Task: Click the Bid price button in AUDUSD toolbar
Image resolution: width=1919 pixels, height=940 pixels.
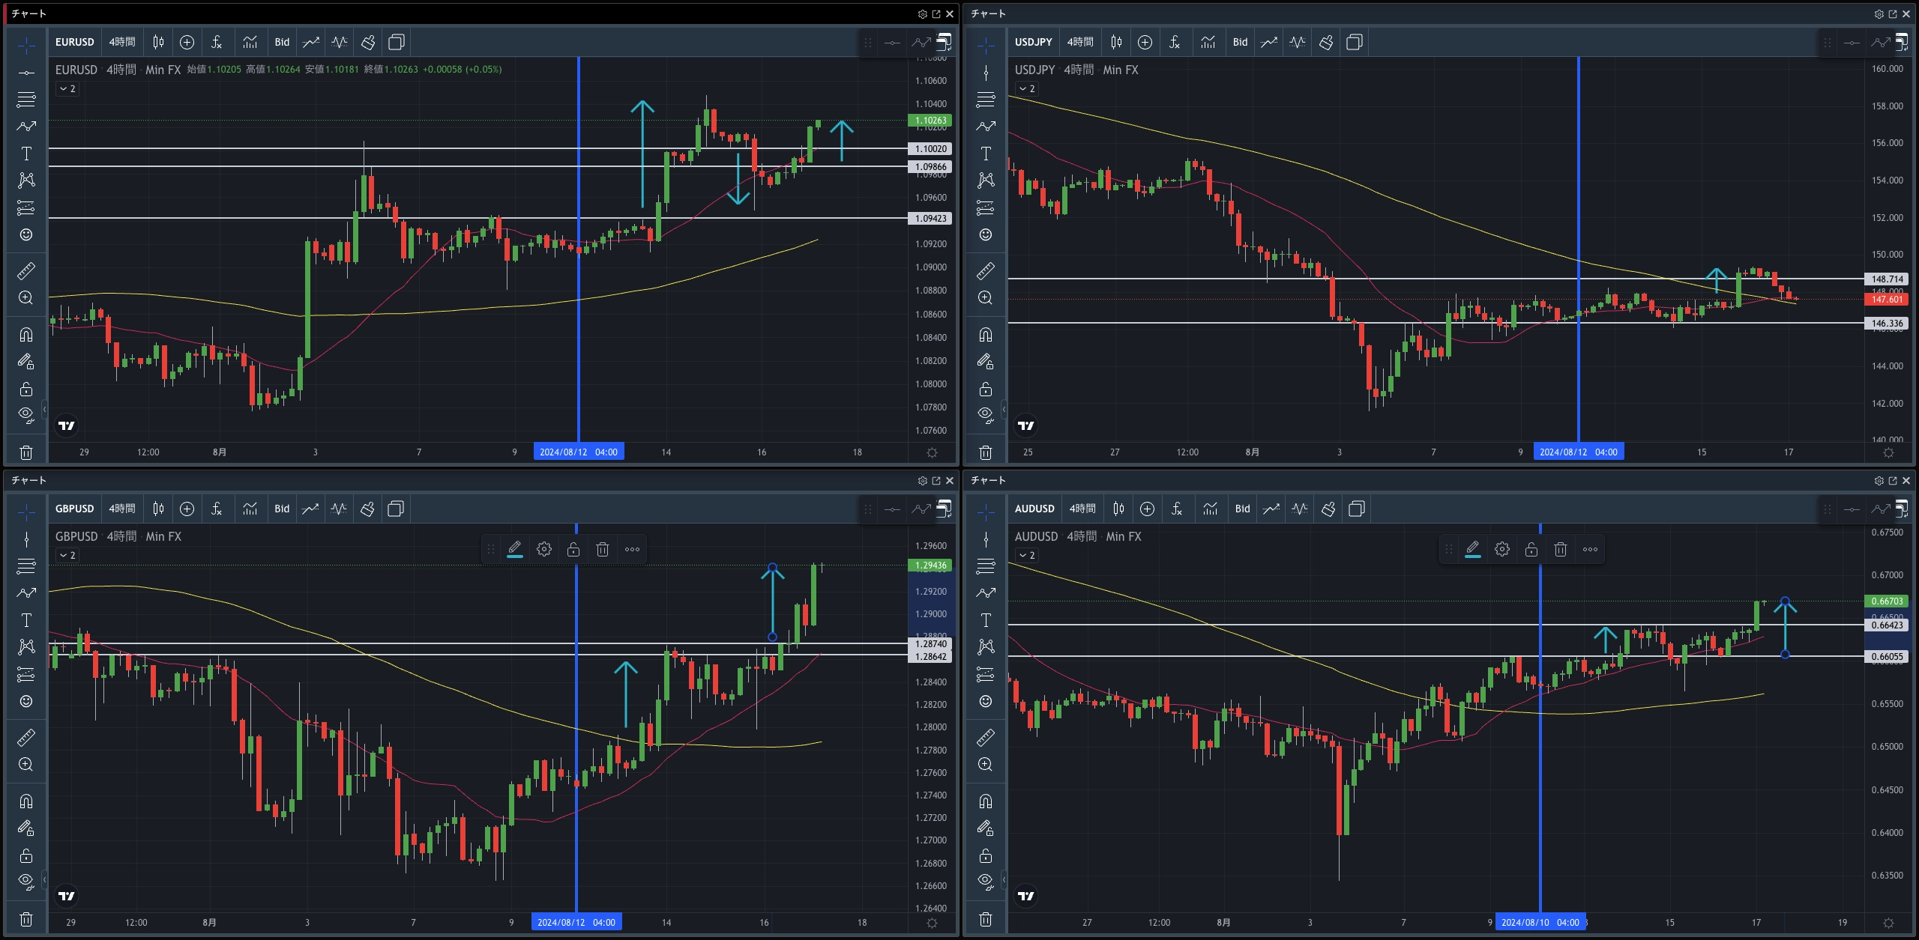Action: (x=1243, y=509)
